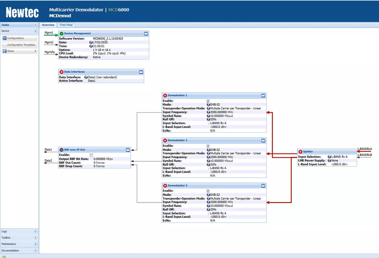The height and width of the screenshot is (258, 379).
Task: Expand the Toolbox section
Action: click(x=36, y=238)
